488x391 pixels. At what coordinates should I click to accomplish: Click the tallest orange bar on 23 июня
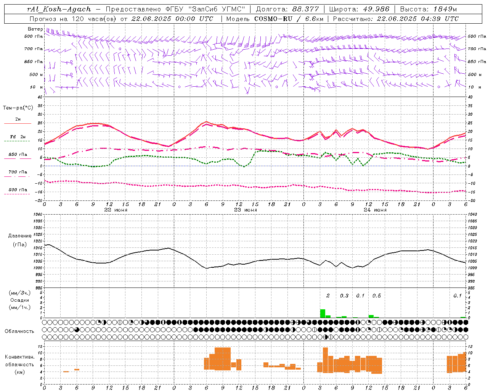223,359
